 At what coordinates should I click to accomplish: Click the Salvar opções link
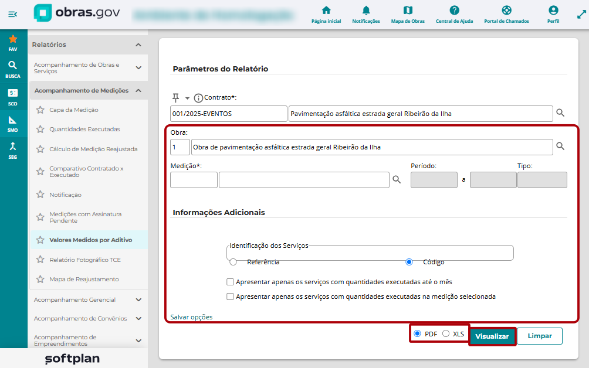coord(192,317)
